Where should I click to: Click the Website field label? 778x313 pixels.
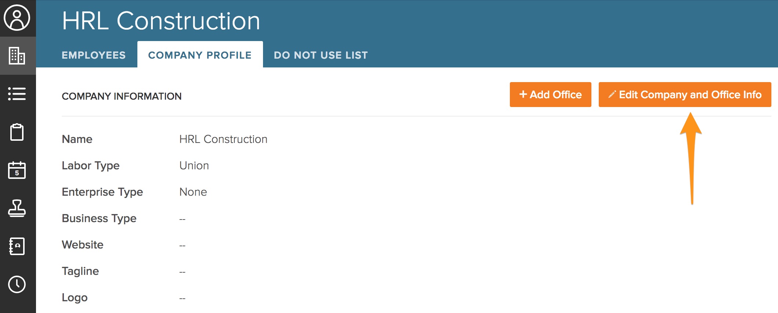(83, 245)
